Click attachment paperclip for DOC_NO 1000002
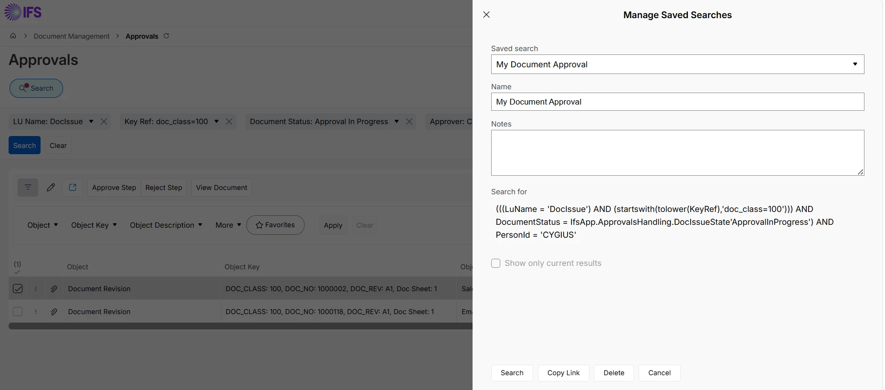Viewport: 885px width, 390px height. coord(54,289)
